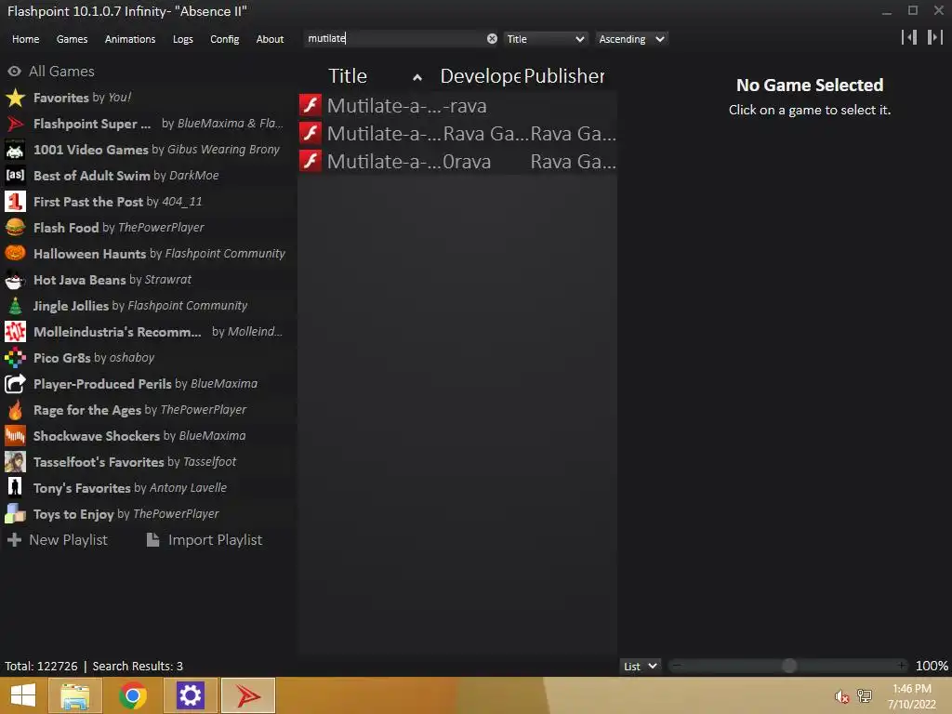Click the First Past the Post icon
The height and width of the screenshot is (714, 952).
15,202
